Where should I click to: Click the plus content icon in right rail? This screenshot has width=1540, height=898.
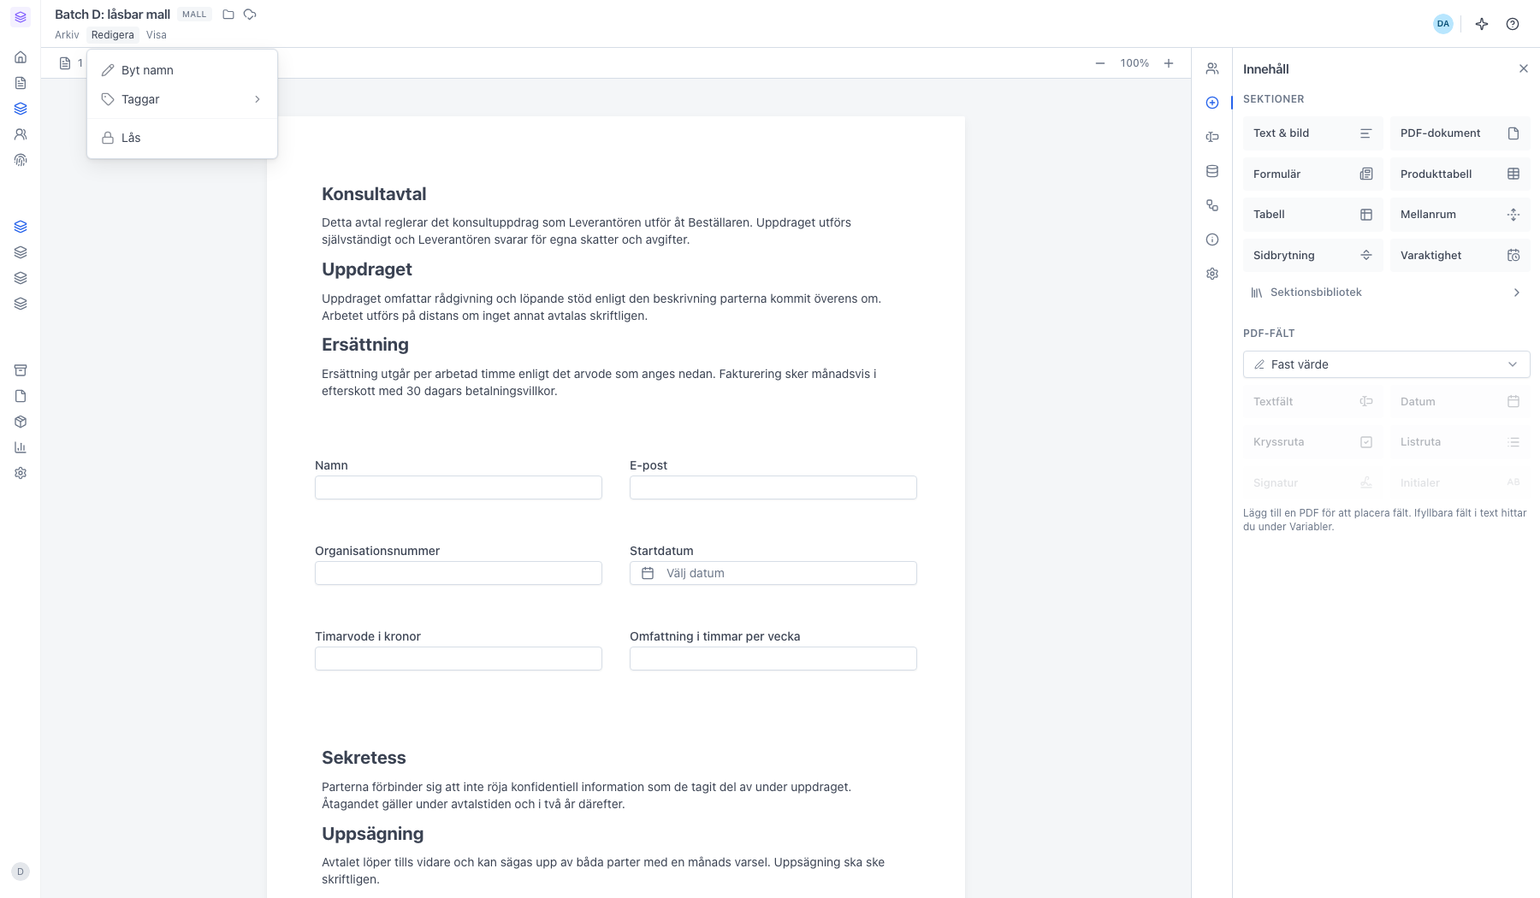point(1212,103)
